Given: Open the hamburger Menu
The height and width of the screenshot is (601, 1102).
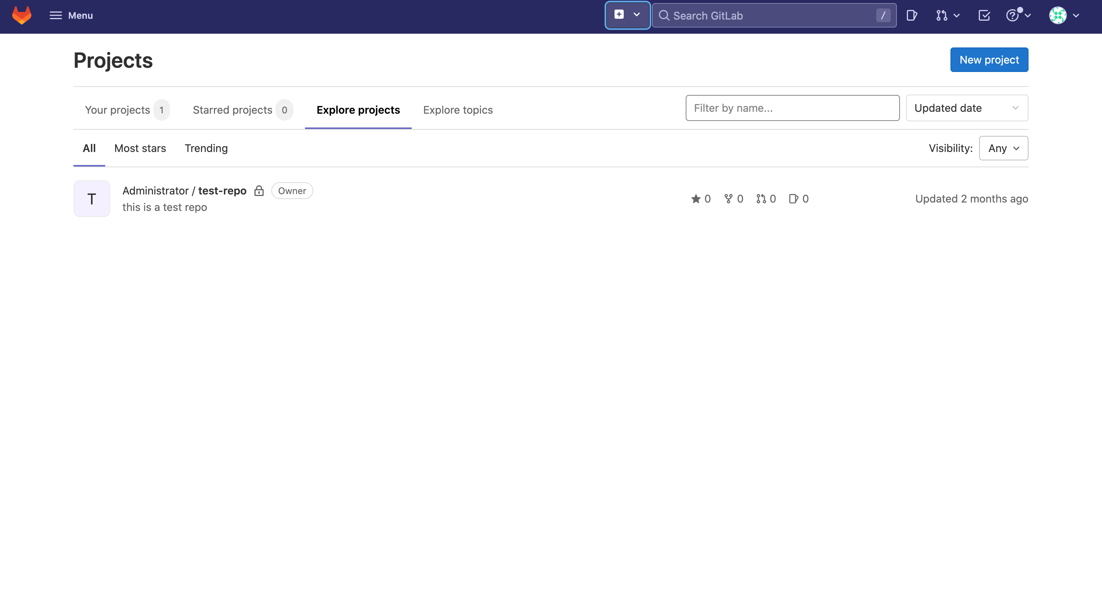Looking at the screenshot, I should 71,15.
